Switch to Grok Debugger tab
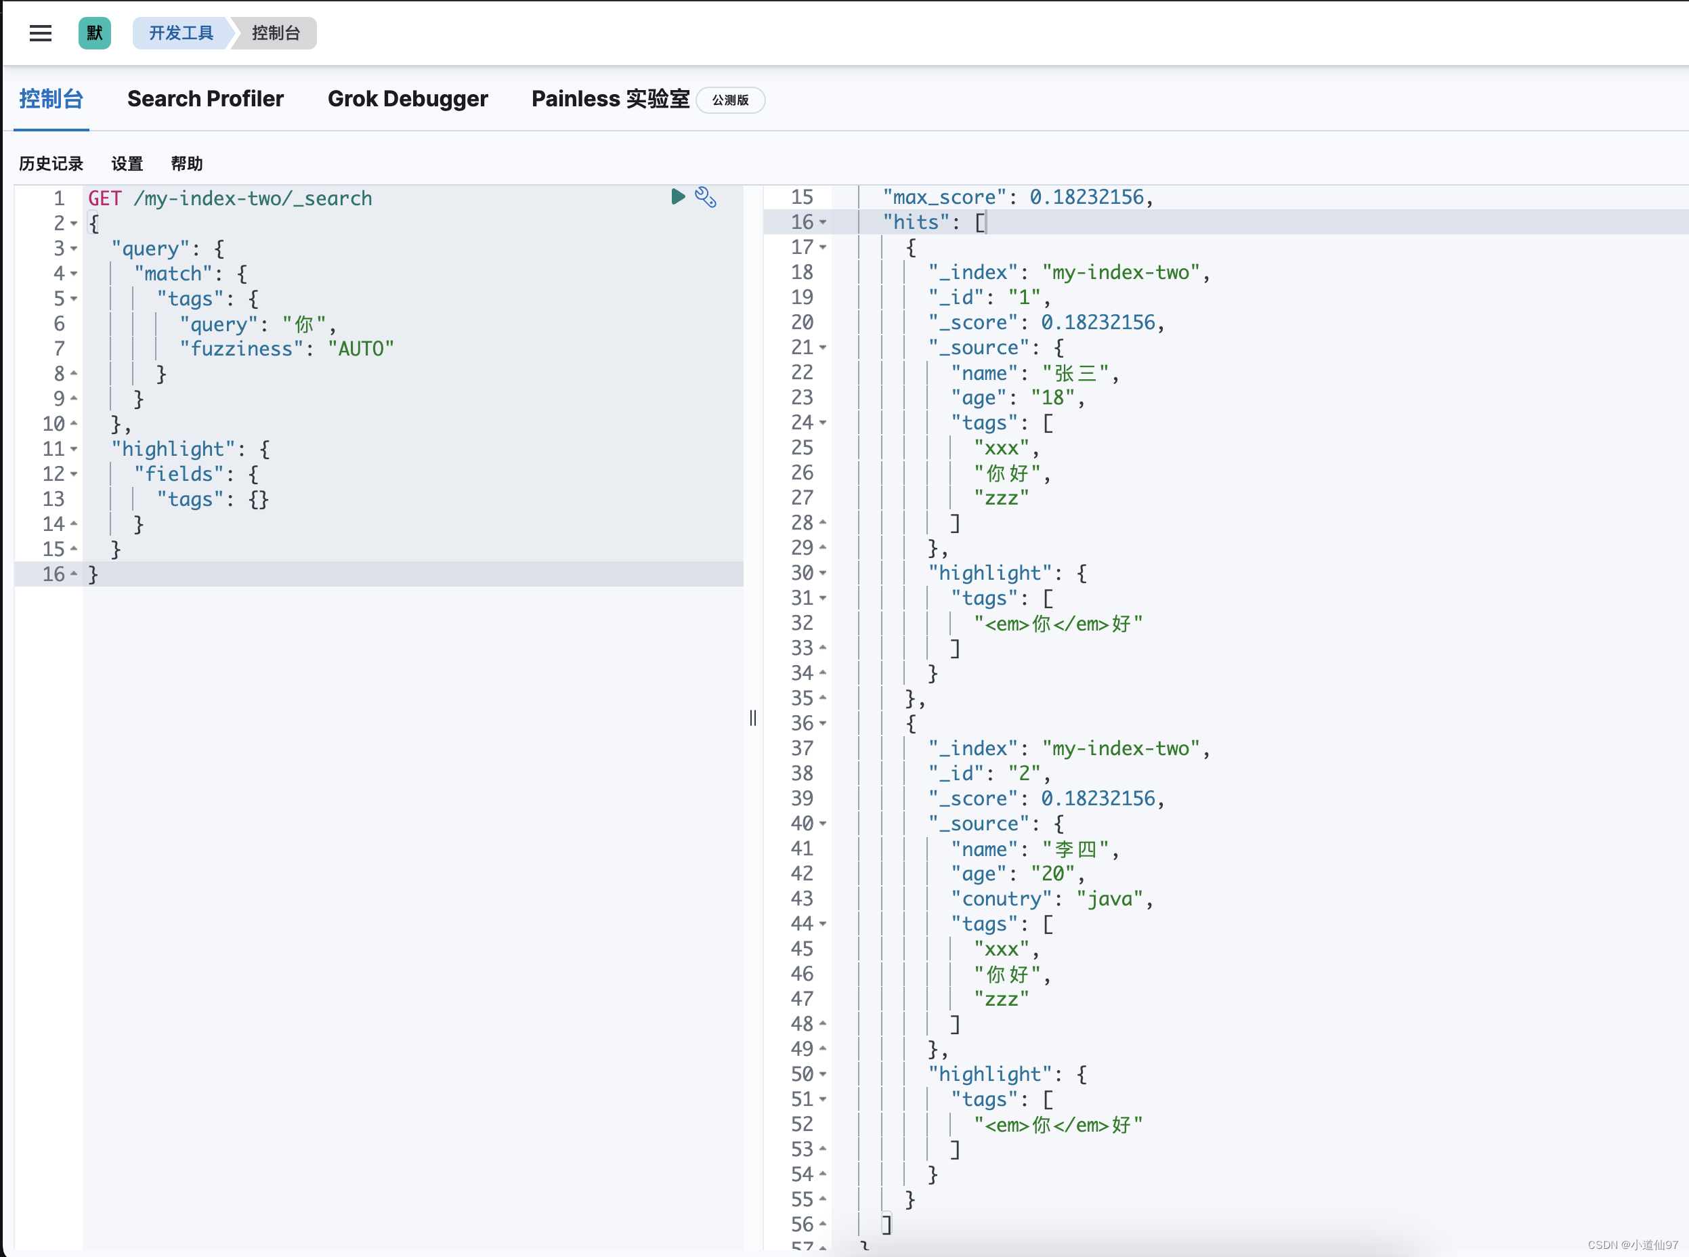Viewport: 1689px width, 1257px height. [x=407, y=99]
